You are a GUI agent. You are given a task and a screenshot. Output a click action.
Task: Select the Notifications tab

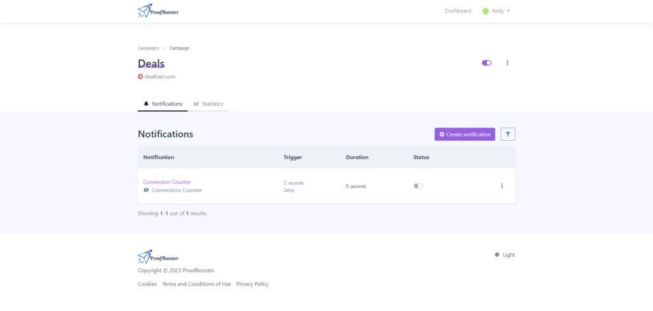[163, 104]
